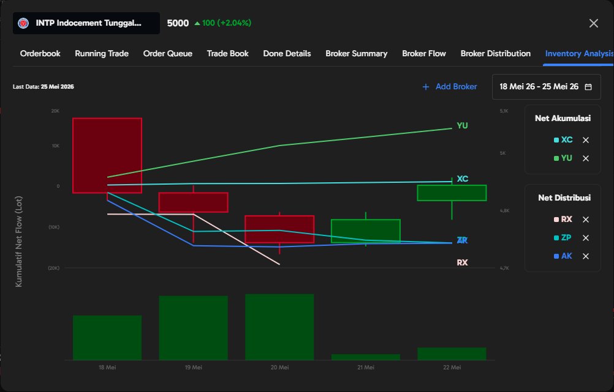This screenshot has width=614, height=392.
Task: Select the ZP broker legend label
Action: pos(566,238)
